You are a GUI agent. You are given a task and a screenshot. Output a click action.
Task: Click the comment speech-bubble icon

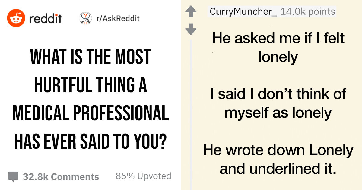(x=13, y=176)
